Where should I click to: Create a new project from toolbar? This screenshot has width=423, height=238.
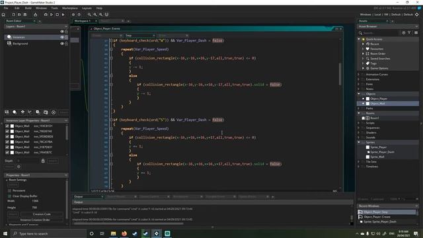click(x=13, y=15)
